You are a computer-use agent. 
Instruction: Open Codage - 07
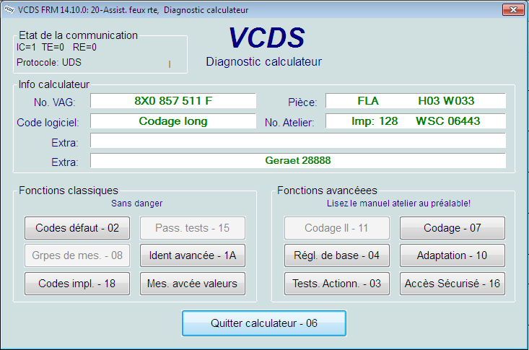pos(452,228)
